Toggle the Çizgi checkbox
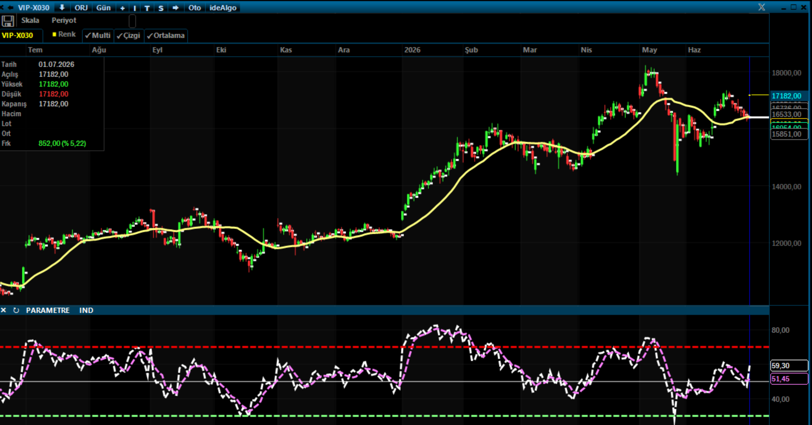812x425 pixels. [x=129, y=36]
